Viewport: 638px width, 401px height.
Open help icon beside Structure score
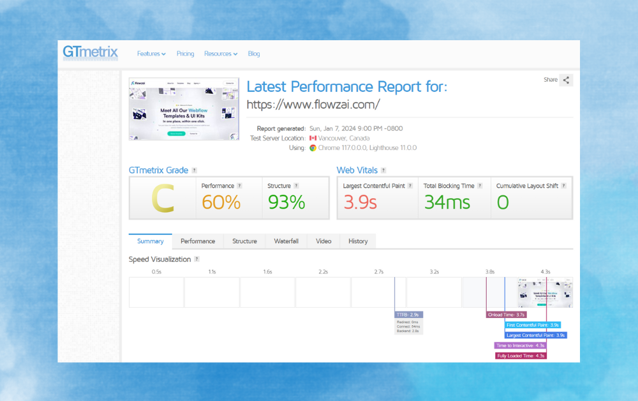[x=296, y=186]
